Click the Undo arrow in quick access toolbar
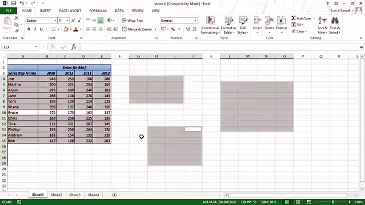The image size is (365, 205). (x=22, y=3)
